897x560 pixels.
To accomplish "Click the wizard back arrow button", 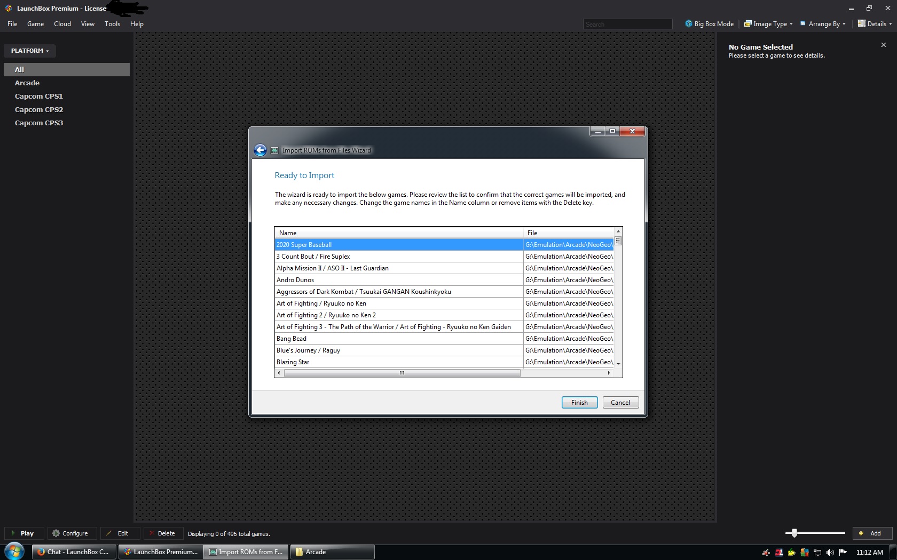I will [260, 150].
